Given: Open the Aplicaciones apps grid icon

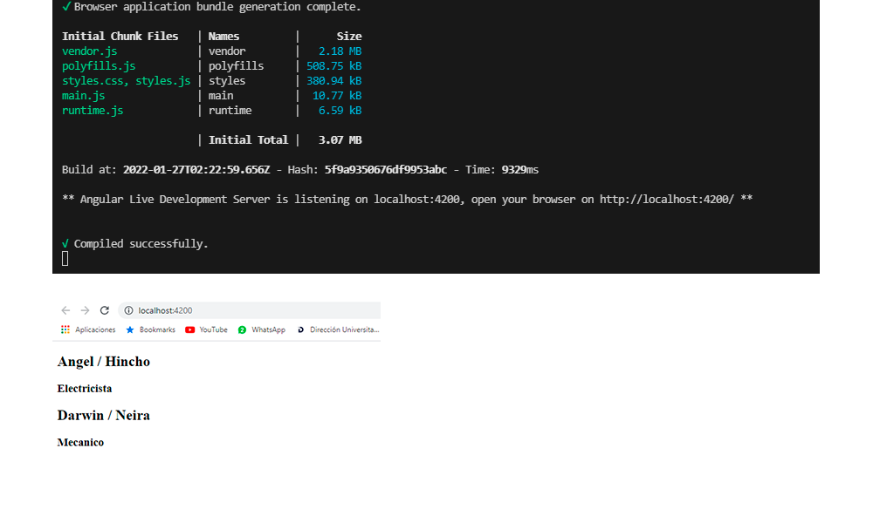Looking at the screenshot, I should [x=65, y=329].
